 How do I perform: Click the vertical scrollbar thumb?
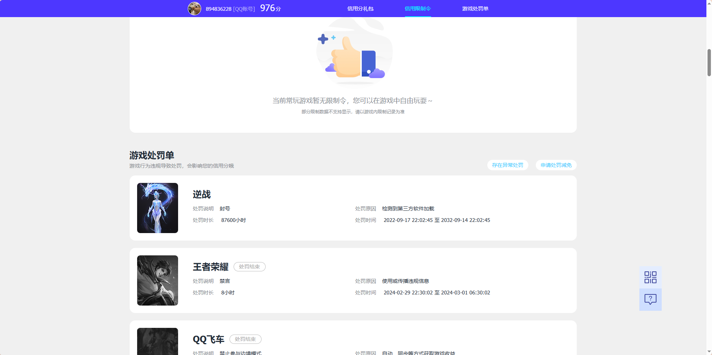(x=709, y=62)
